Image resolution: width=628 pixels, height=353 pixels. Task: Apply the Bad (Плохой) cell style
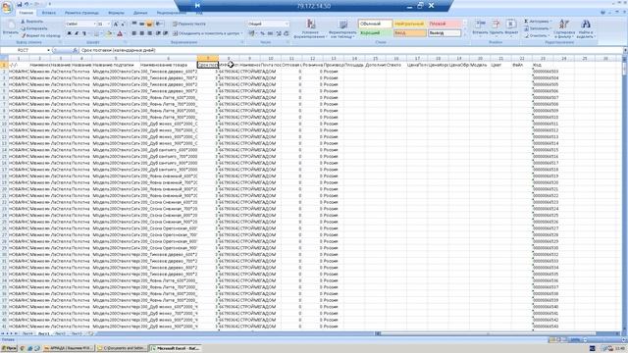click(445, 24)
